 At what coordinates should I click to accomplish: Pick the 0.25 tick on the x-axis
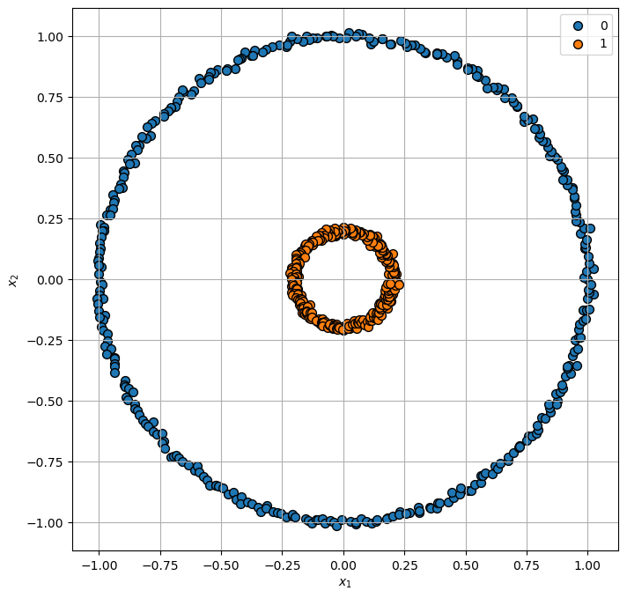coord(404,563)
